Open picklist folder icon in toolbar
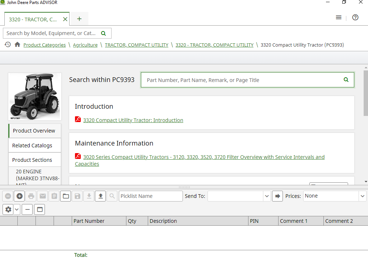The image size is (368, 260). [x=66, y=196]
